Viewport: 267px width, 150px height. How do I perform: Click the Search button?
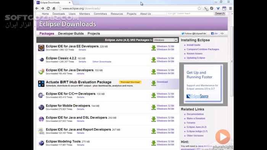[x=220, y=13]
